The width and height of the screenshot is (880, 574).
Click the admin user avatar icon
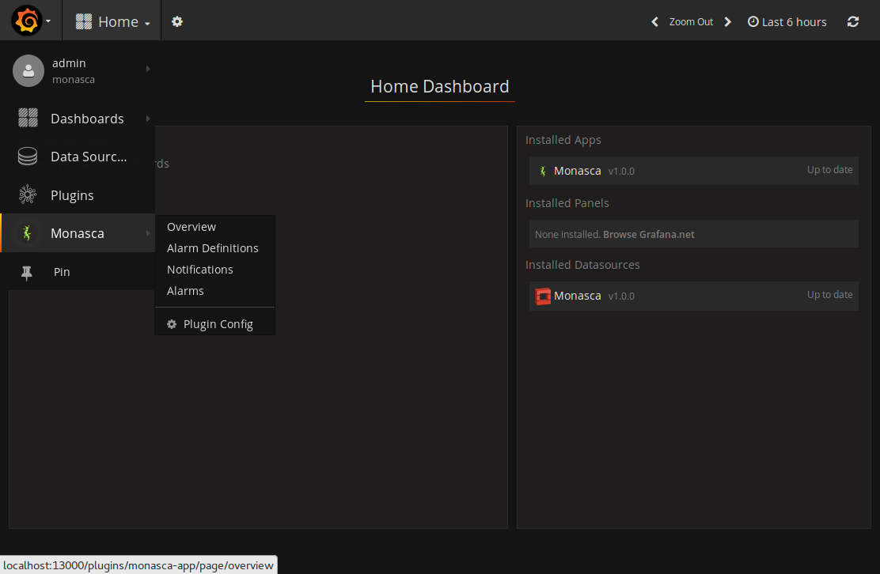28,70
